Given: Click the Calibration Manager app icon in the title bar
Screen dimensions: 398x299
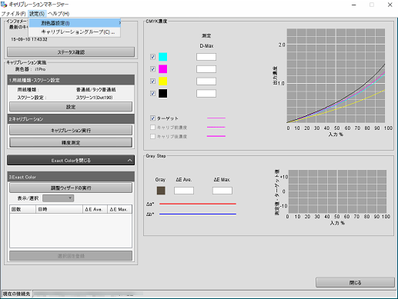Looking at the screenshot, I should coord(4,5).
